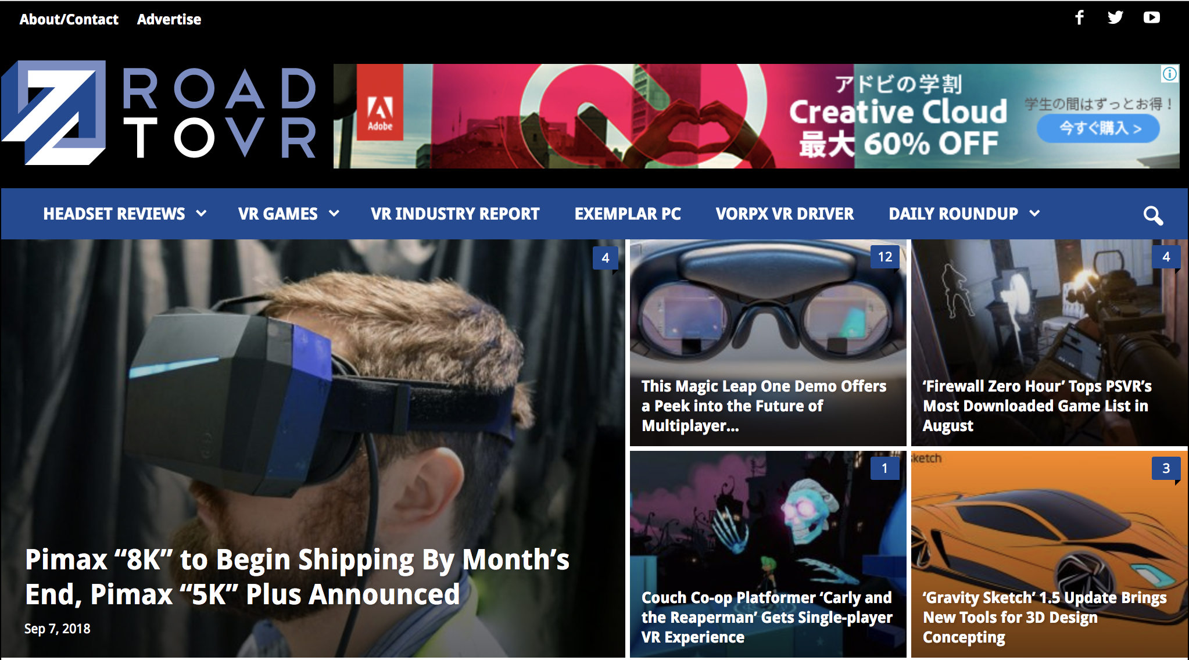Open the YouTube channel icon
Image resolution: width=1189 pixels, height=660 pixels.
(1151, 17)
